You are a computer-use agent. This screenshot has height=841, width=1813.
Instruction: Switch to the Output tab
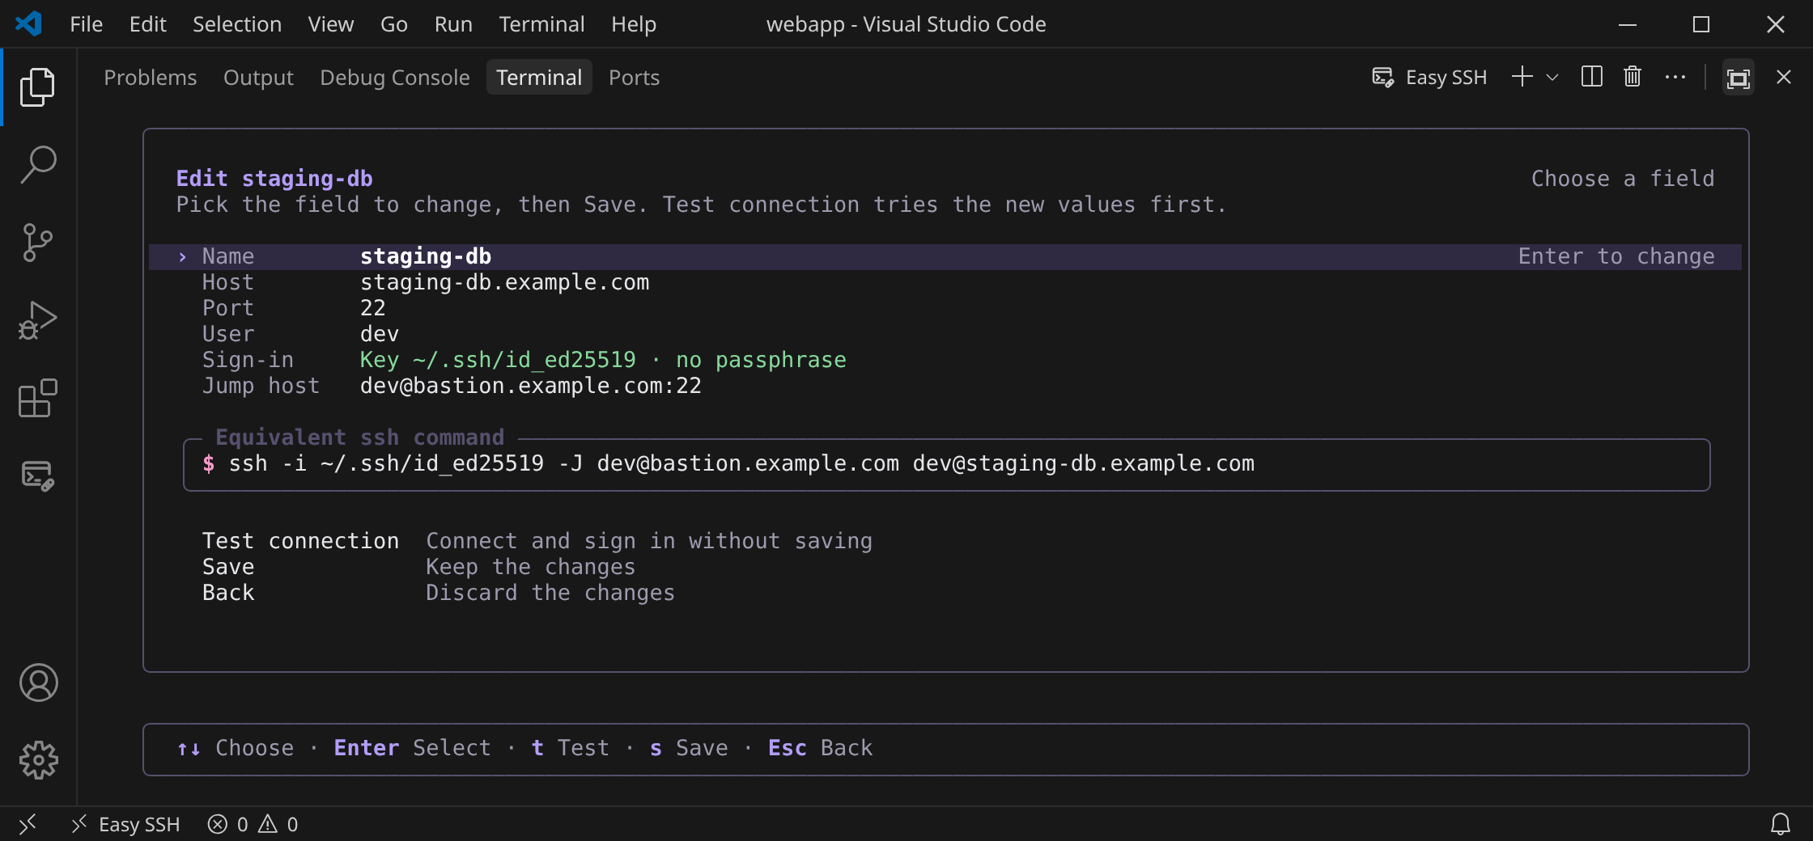point(258,78)
